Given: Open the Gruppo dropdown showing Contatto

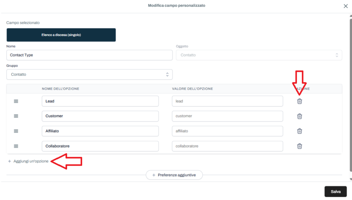Looking at the screenshot, I should click(x=89, y=75).
